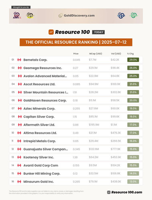
Task: Open GoldHaven Resources Corp. company name
Action: pos(45,100)
